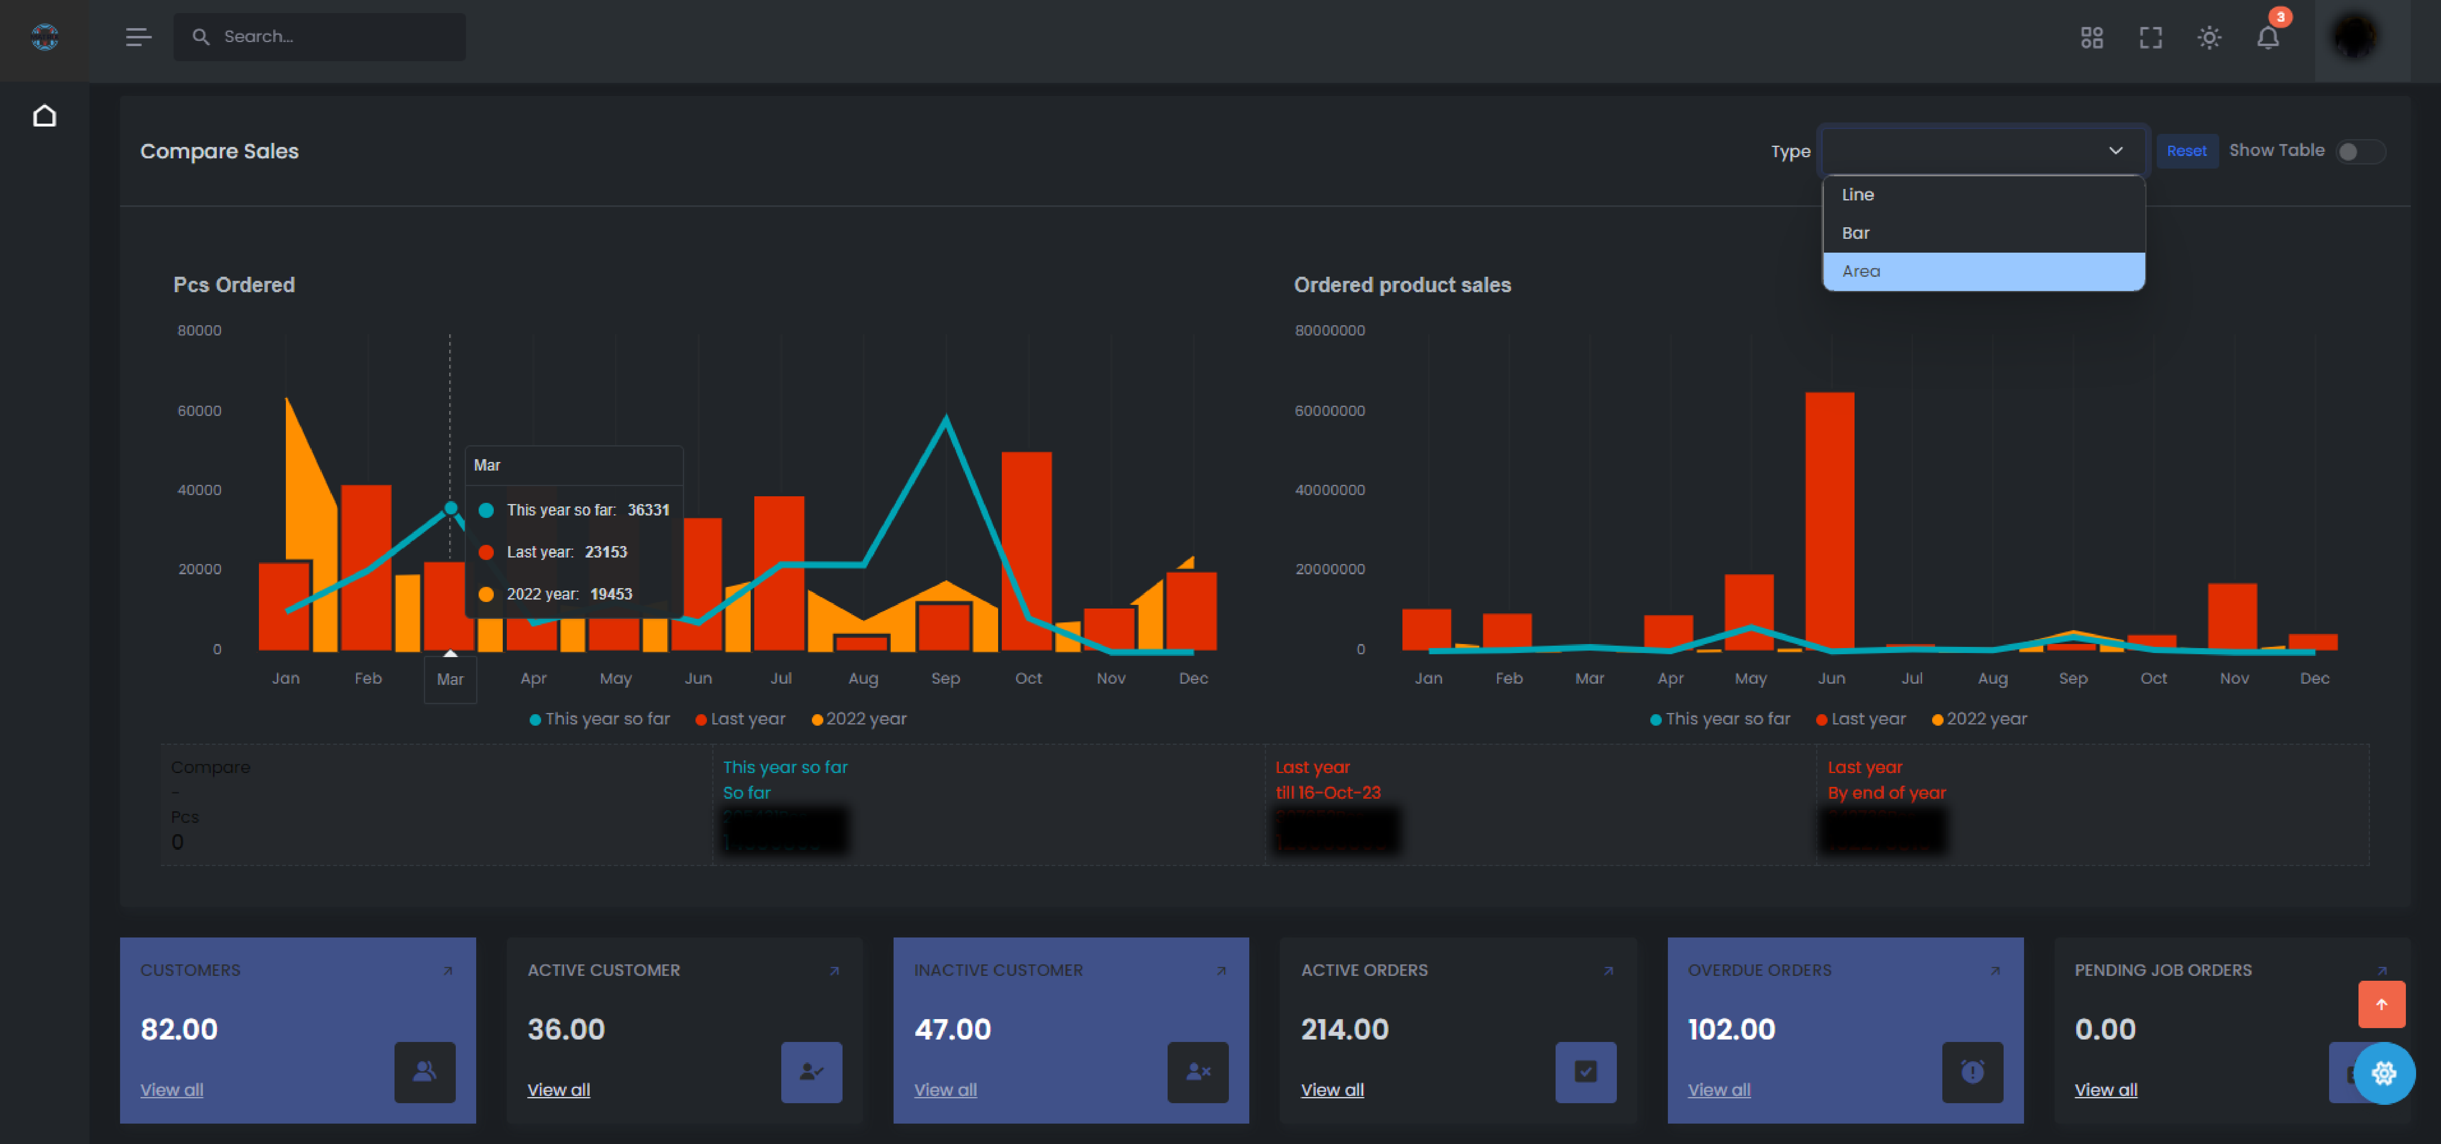Click the '82.00' customers value
2441x1144 pixels.
179,1029
